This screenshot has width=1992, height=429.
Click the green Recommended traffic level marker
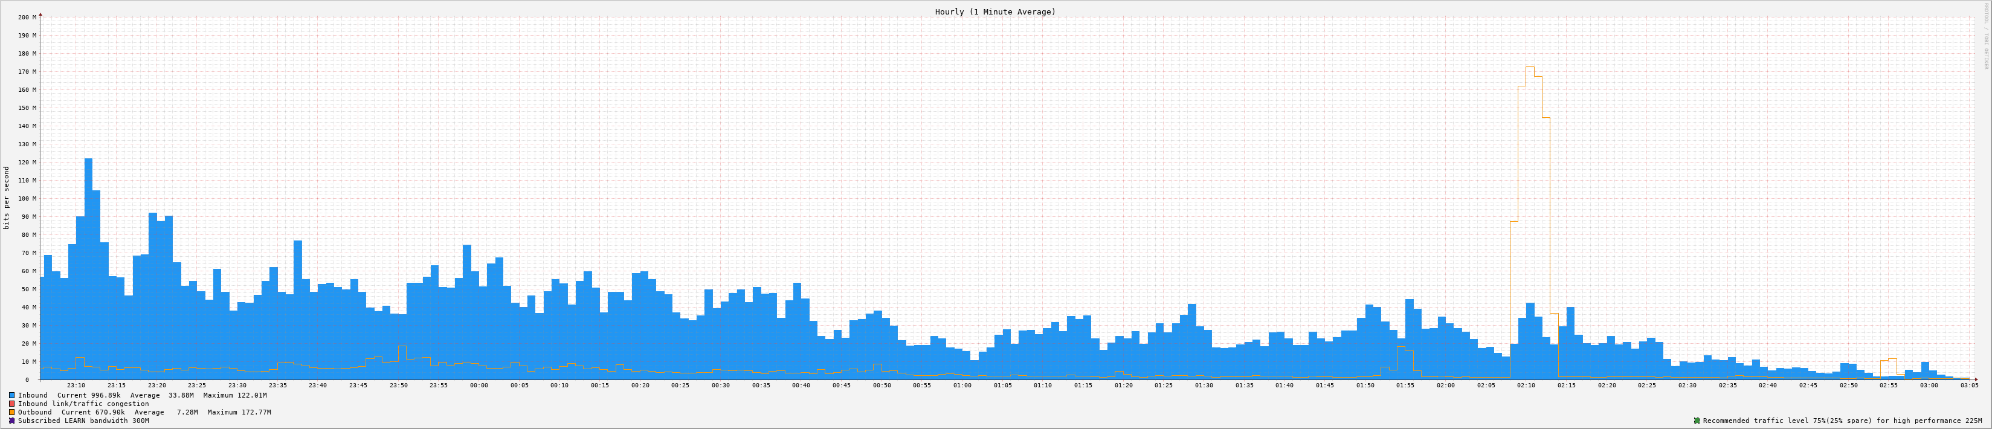click(1697, 421)
